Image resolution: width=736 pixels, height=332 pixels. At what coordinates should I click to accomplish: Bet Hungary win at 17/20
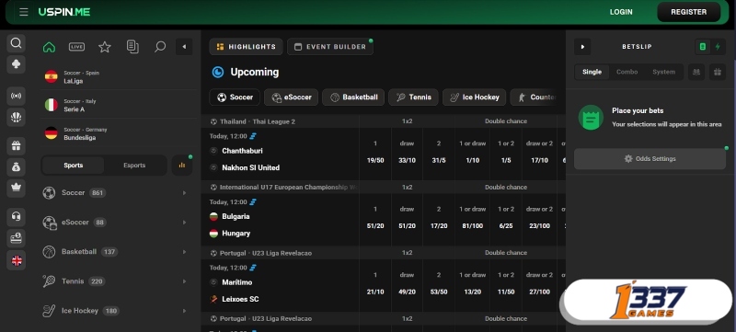coord(439,220)
